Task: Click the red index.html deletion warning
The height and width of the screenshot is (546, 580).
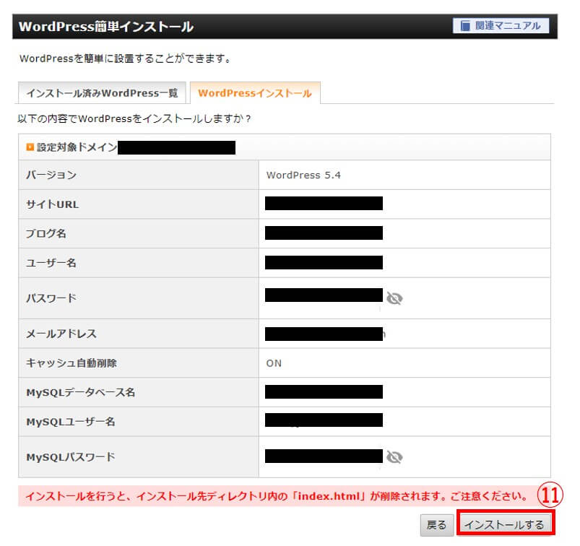Action: point(277,496)
